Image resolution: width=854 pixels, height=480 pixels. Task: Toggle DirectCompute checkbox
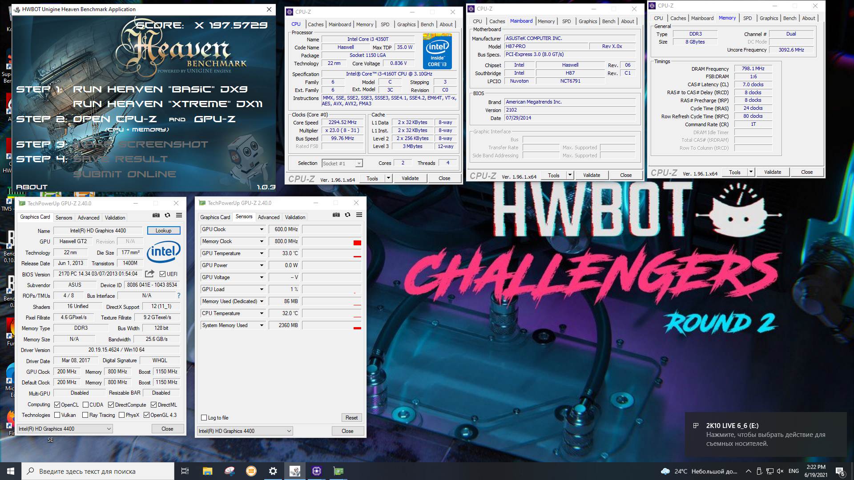(111, 404)
